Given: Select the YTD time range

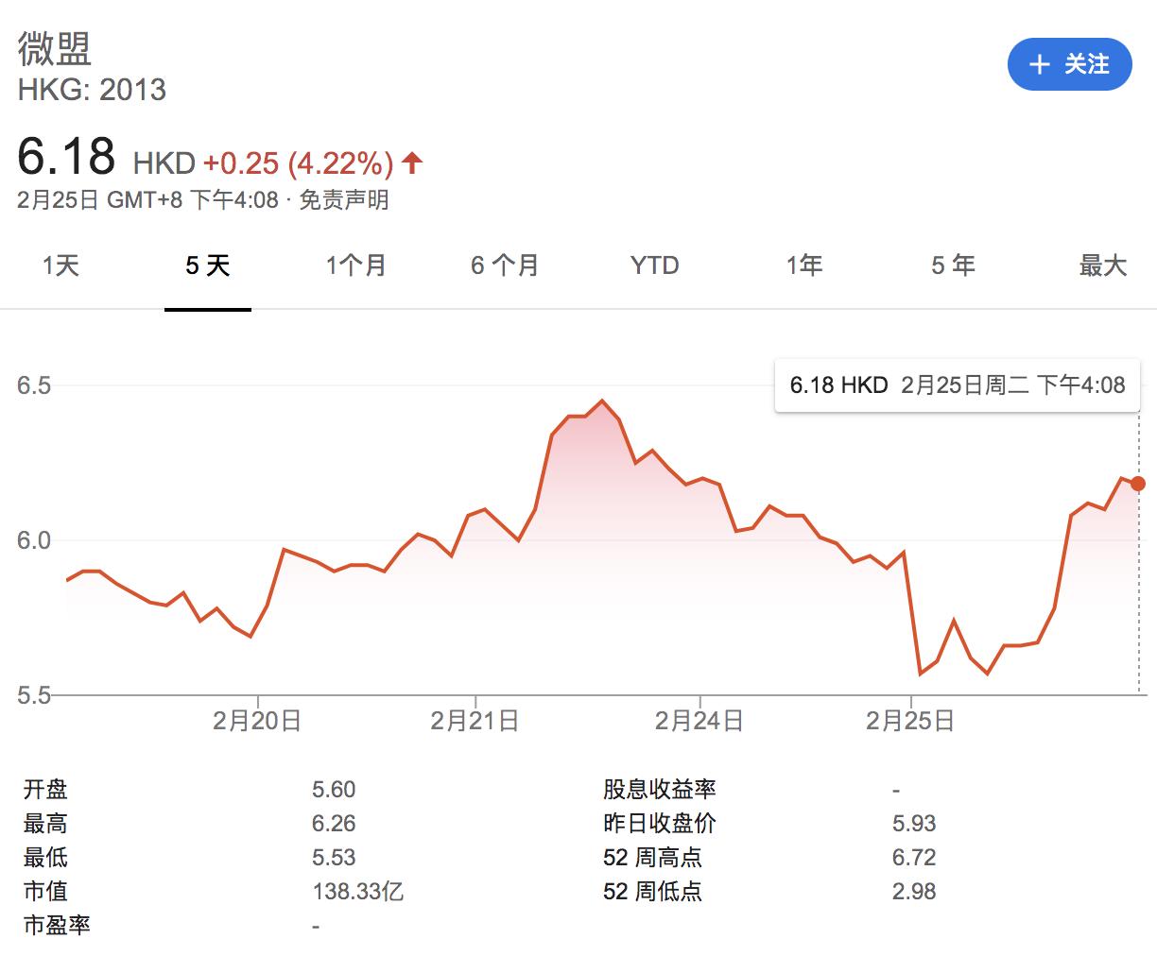Looking at the screenshot, I should (652, 265).
